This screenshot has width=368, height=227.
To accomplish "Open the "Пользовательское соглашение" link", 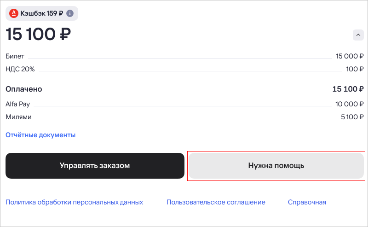I will 216,202.
